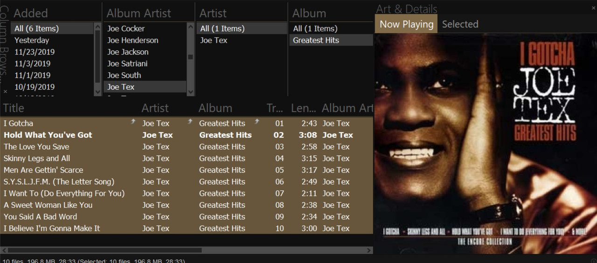Click the arrow icon after Joe Tex in I Gotcha row
The width and height of the screenshot is (597, 263).
click(x=190, y=121)
